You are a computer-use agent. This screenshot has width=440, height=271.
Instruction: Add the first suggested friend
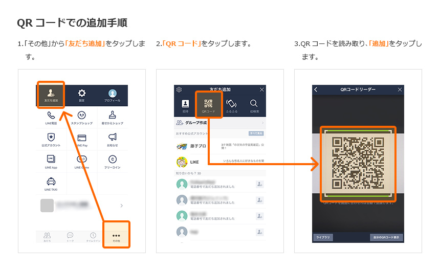coord(260,184)
